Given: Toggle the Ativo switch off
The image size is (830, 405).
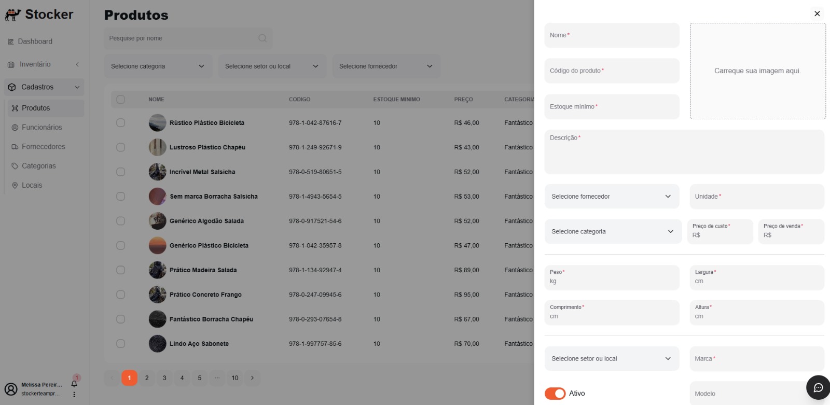Looking at the screenshot, I should point(555,394).
